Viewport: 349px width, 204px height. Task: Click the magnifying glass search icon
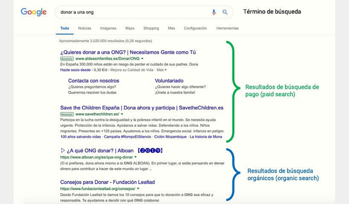pos(225,12)
